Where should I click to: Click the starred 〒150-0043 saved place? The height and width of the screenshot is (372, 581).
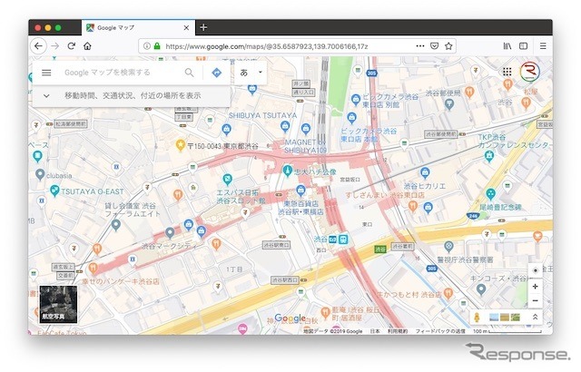click(181, 145)
